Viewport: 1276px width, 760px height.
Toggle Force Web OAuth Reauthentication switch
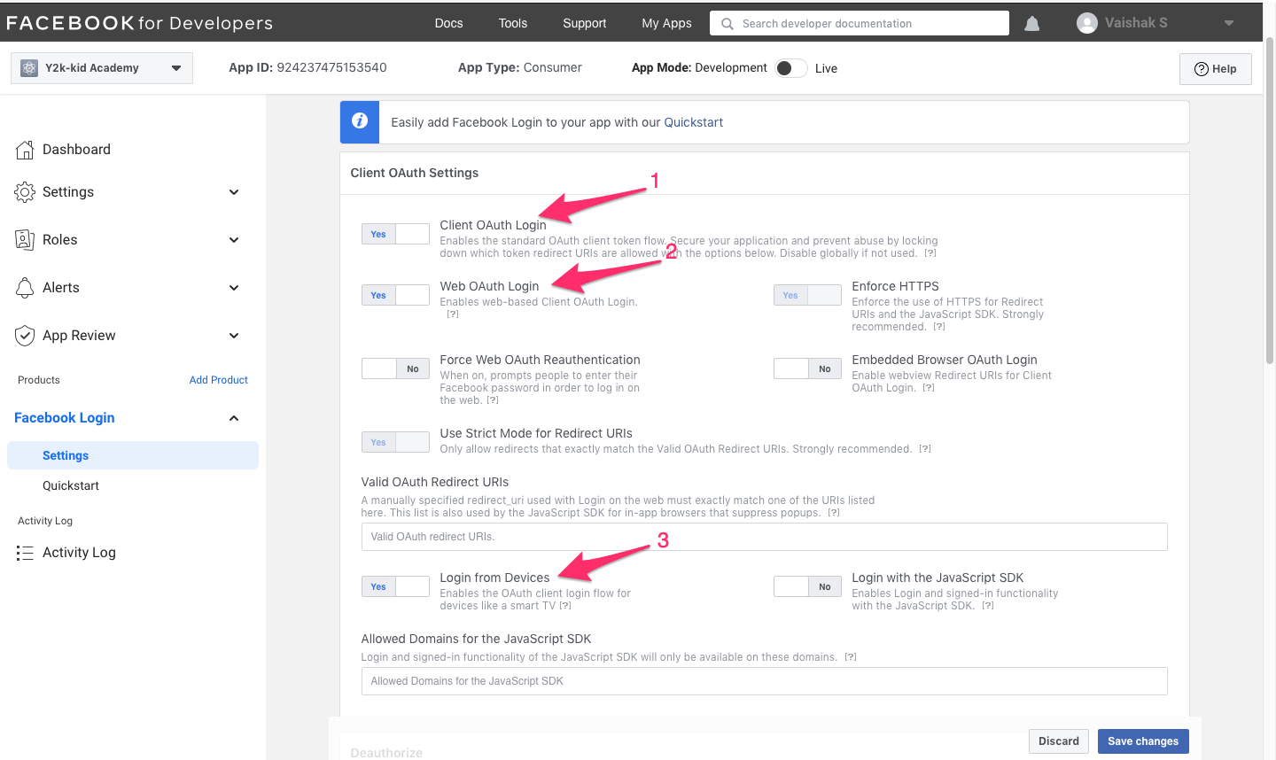pyautogui.click(x=395, y=368)
